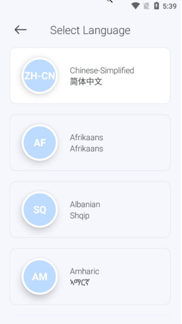
Task: Select the Amharic language card
Action: pos(90,277)
